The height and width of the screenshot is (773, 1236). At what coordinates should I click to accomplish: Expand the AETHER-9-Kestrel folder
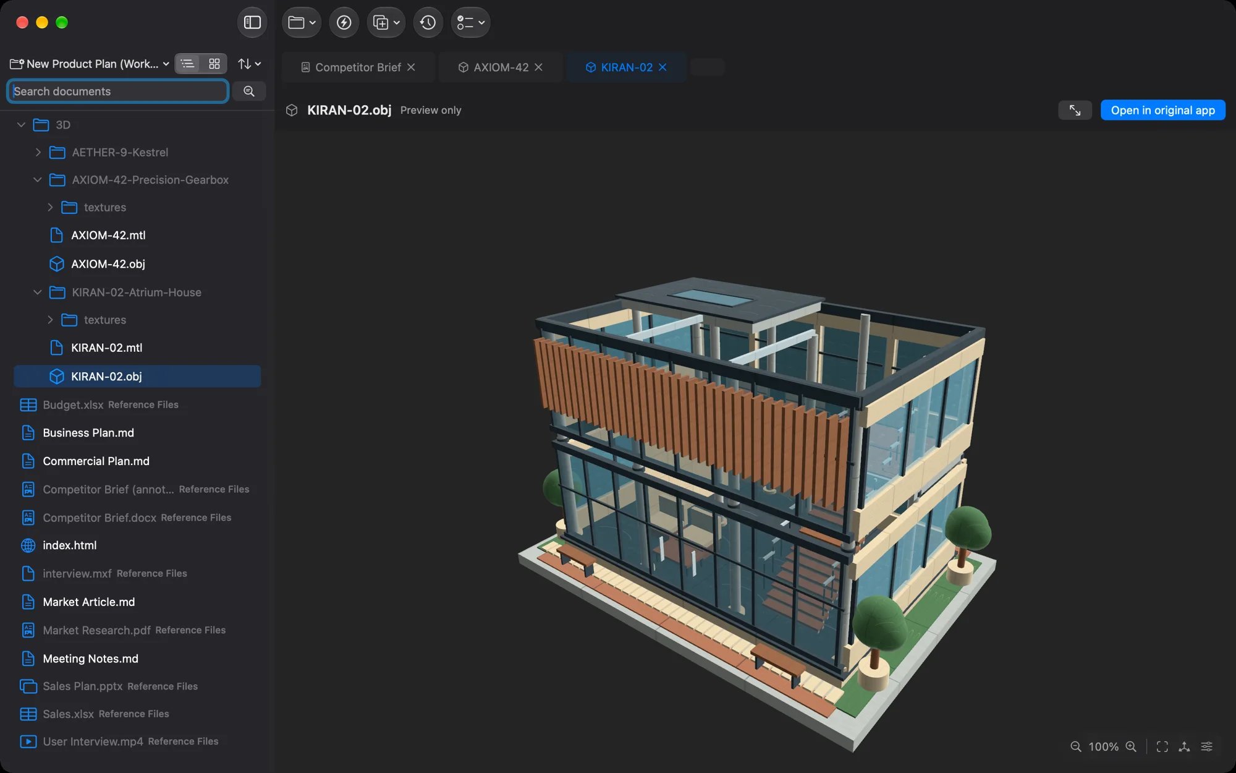point(38,152)
